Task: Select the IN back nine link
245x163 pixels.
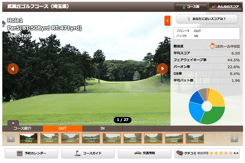Action: pyautogui.click(x=196, y=36)
